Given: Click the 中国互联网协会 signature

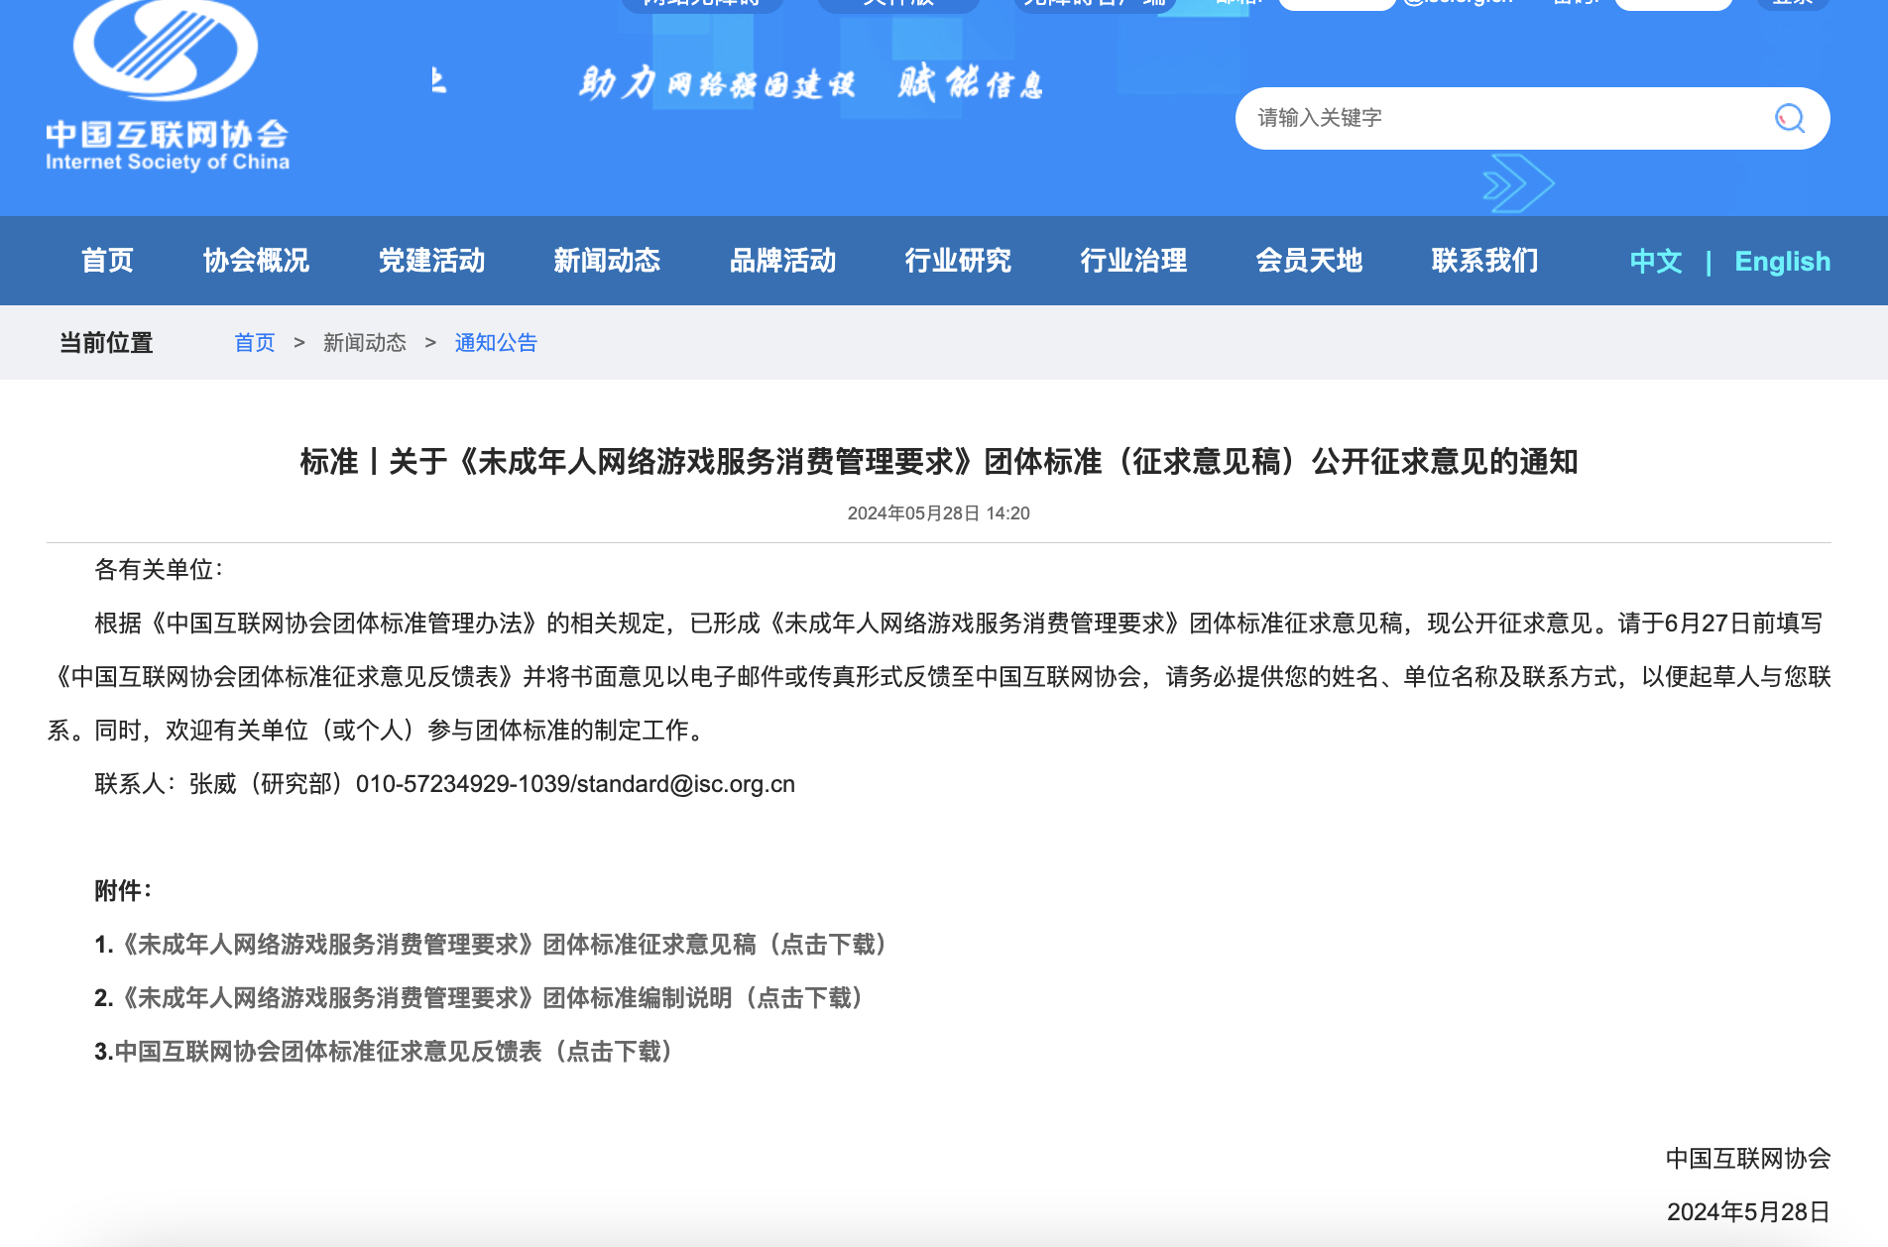Looking at the screenshot, I should point(1748,1159).
